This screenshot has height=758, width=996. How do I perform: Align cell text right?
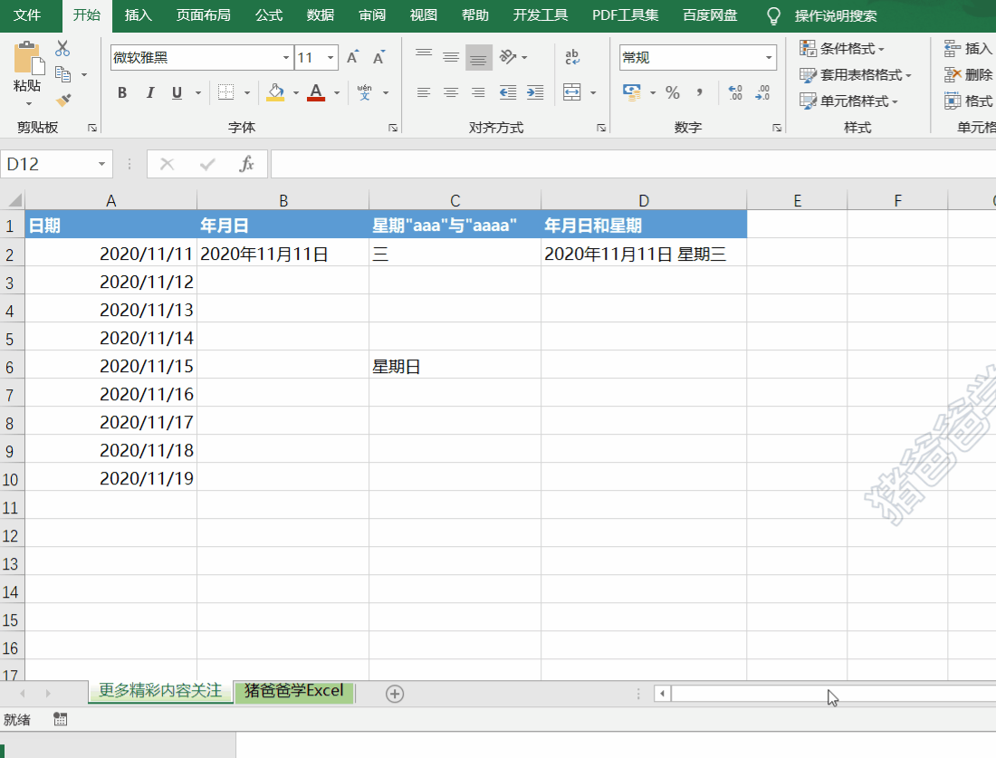tap(478, 92)
